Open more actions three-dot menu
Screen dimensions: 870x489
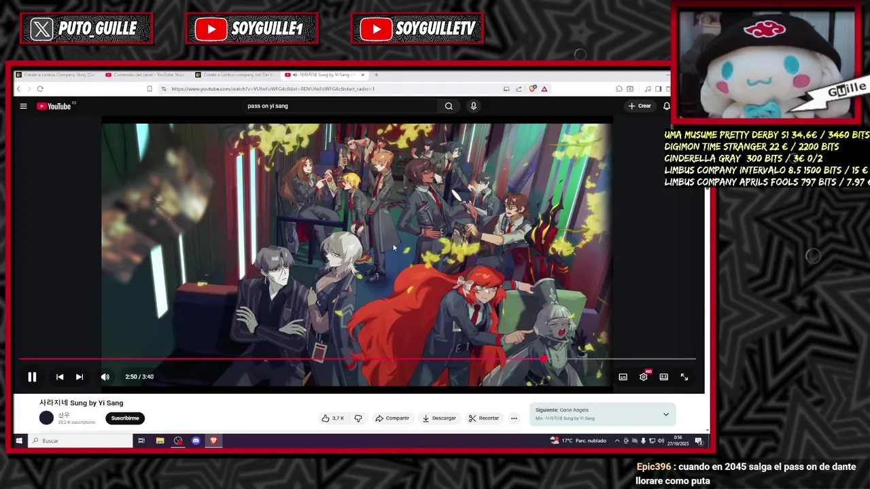pos(514,418)
